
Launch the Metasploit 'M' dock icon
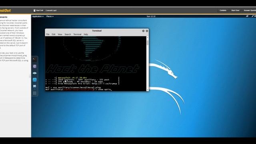pos(35,86)
